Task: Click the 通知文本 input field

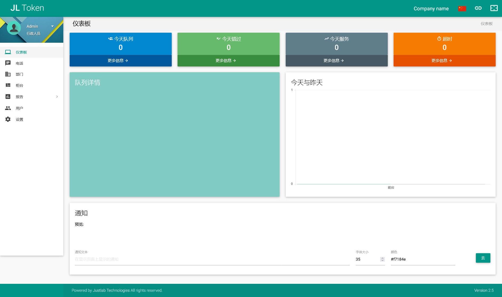Action: tap(212, 259)
